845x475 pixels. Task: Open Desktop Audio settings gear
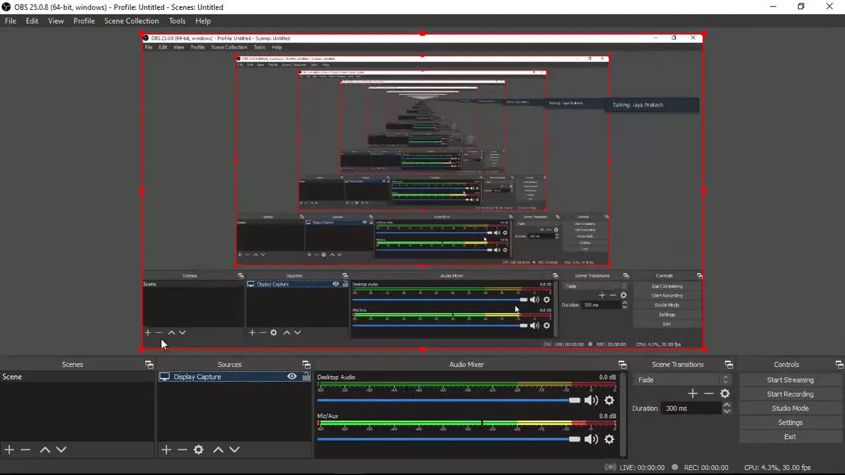(x=609, y=400)
